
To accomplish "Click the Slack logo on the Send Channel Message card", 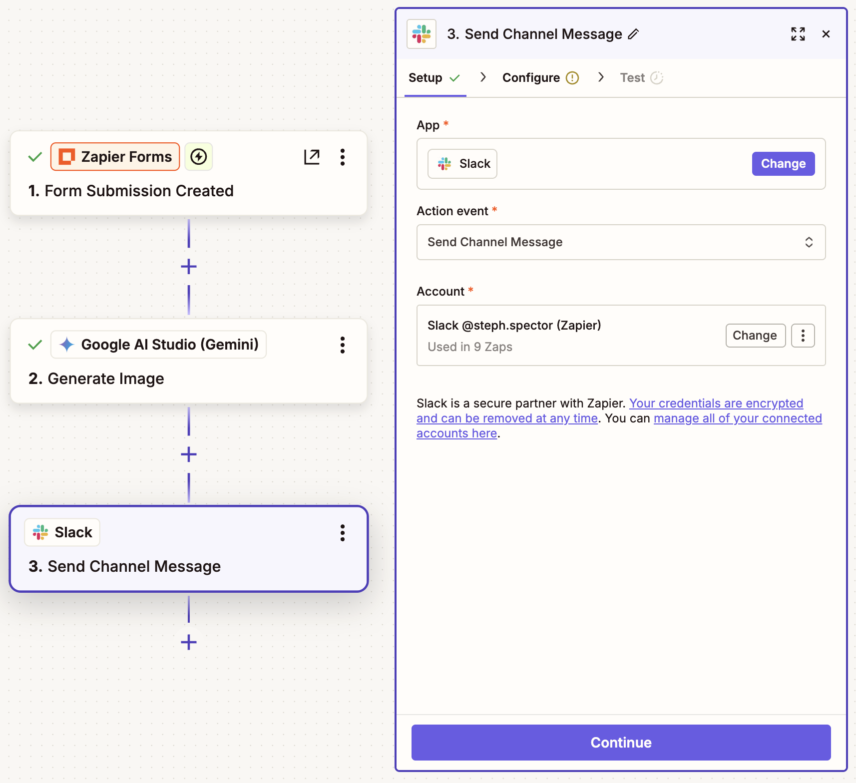I will pos(40,532).
